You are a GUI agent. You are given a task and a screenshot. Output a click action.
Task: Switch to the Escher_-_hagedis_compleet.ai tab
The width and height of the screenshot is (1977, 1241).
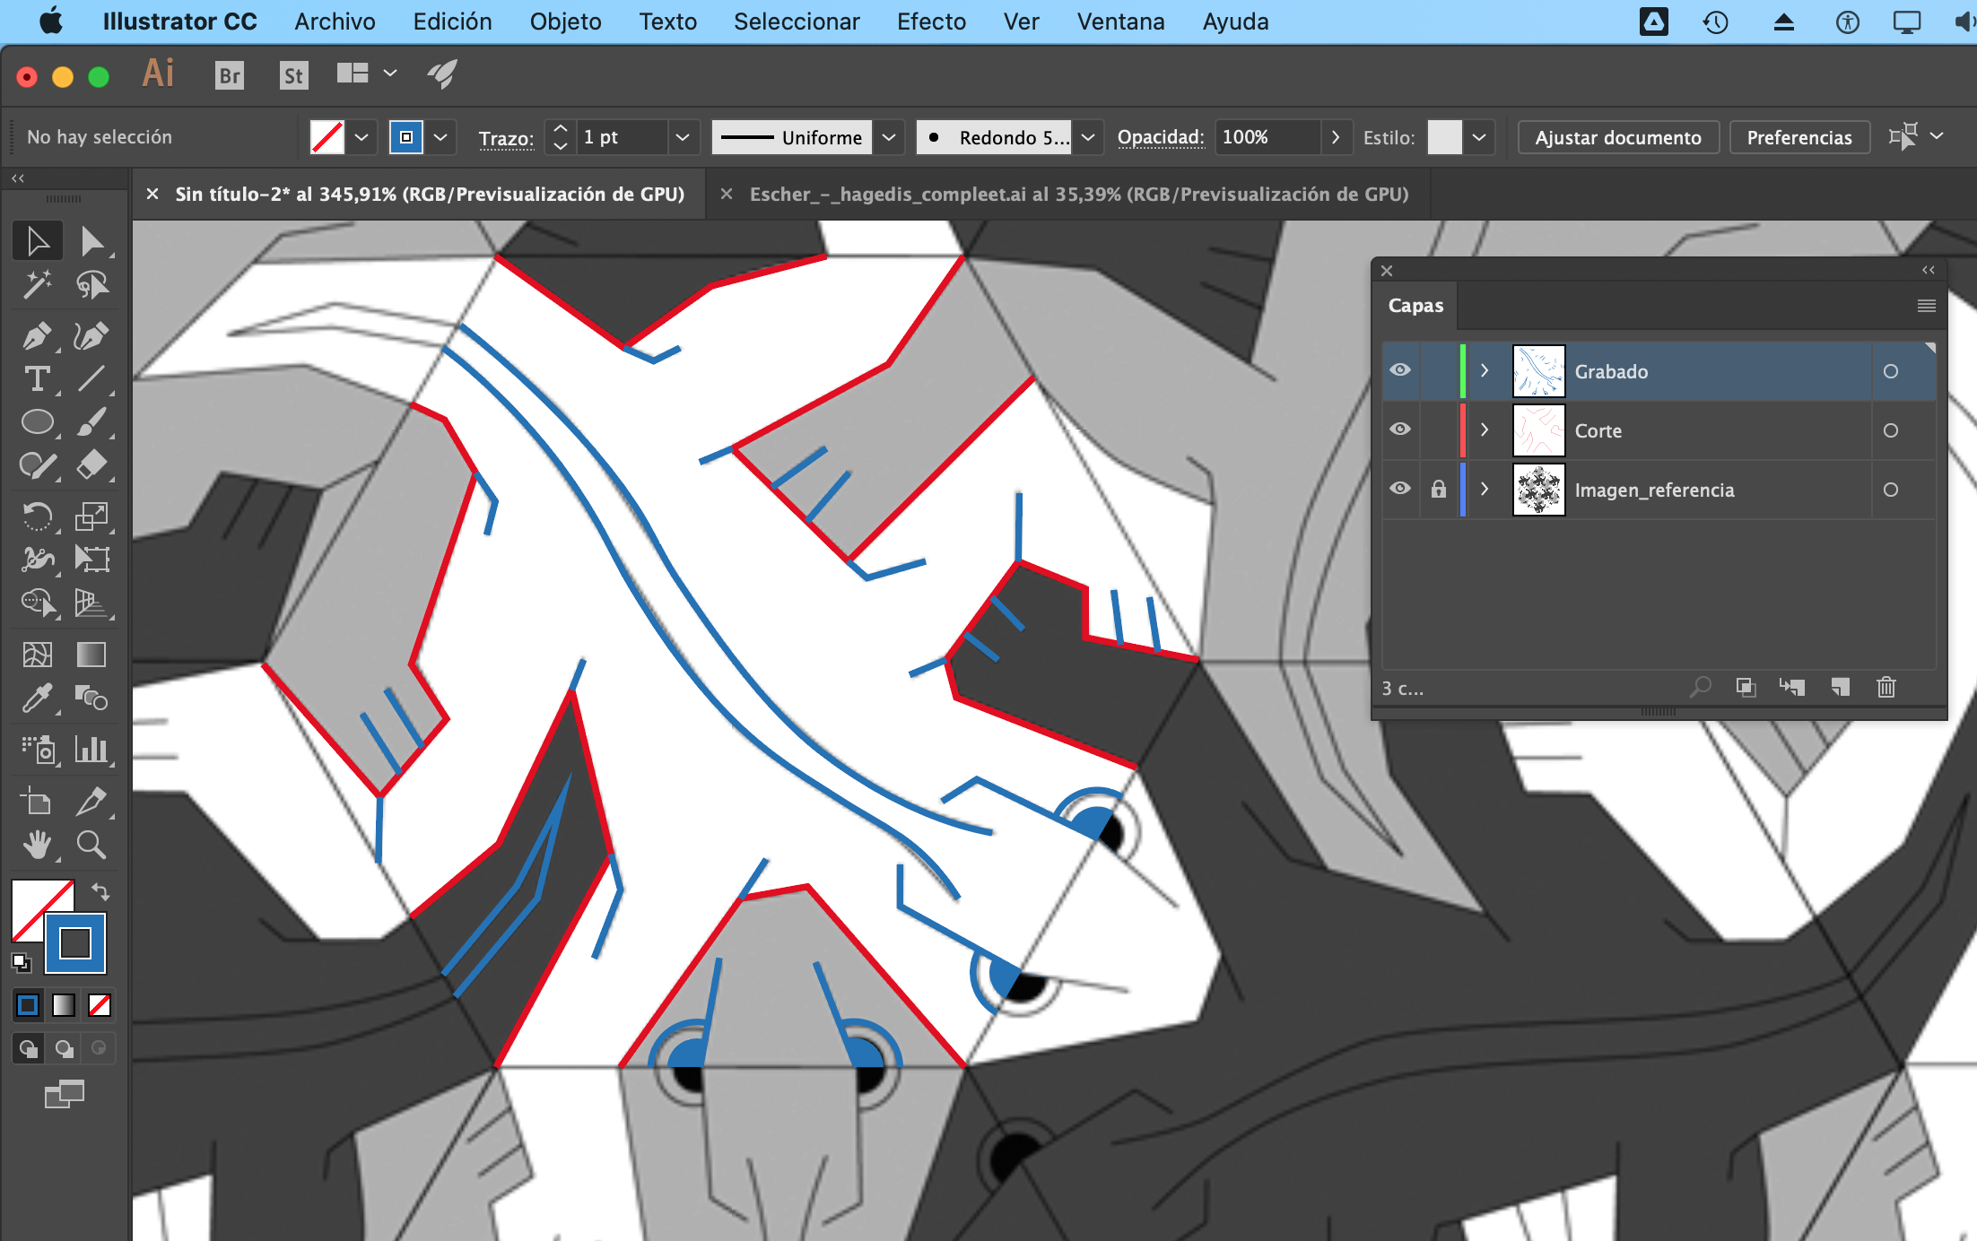[1079, 194]
